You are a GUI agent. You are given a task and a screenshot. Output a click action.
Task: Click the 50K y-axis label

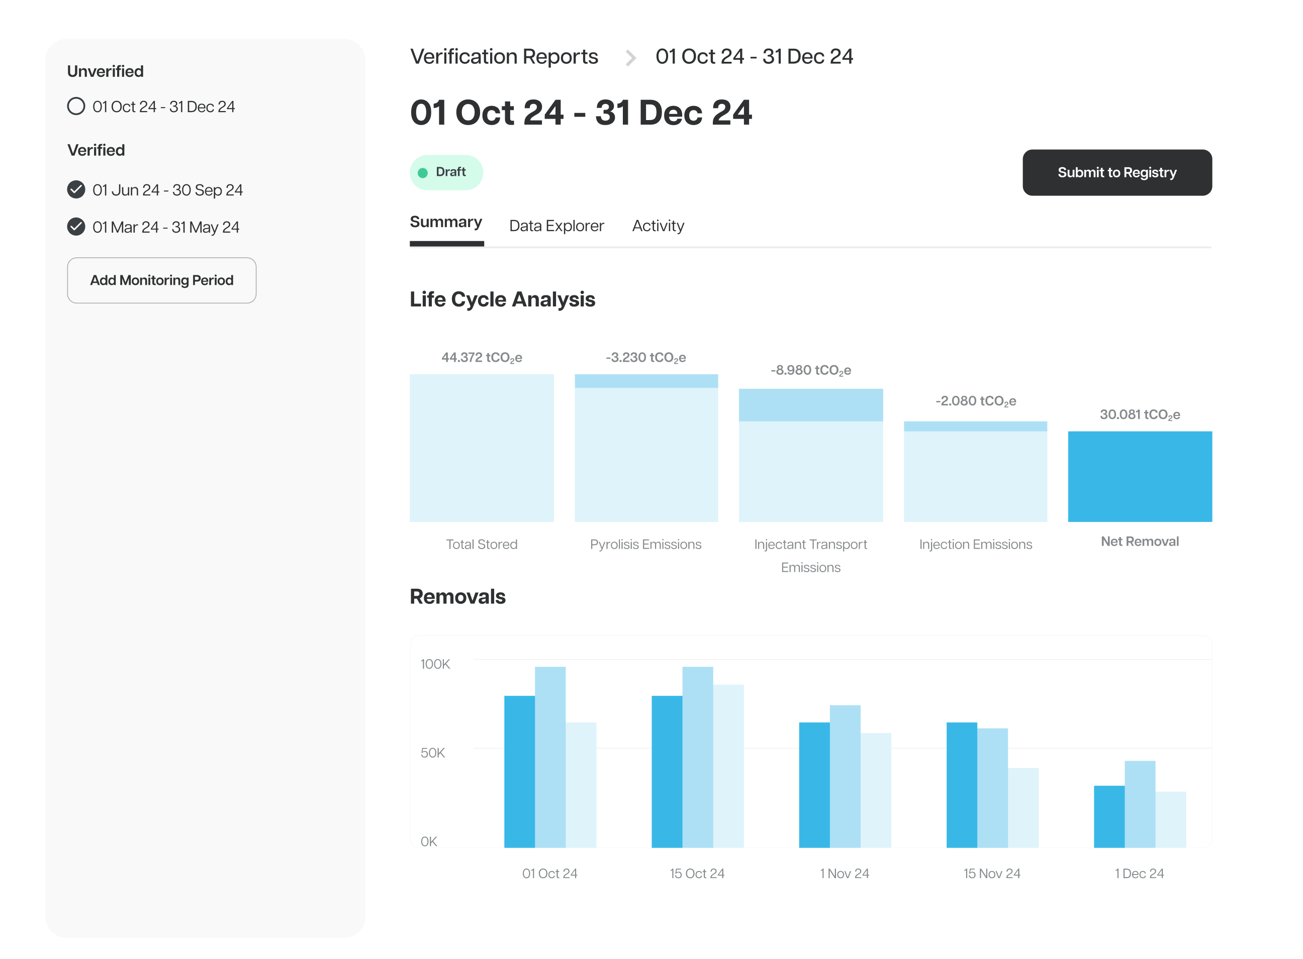tap(433, 753)
